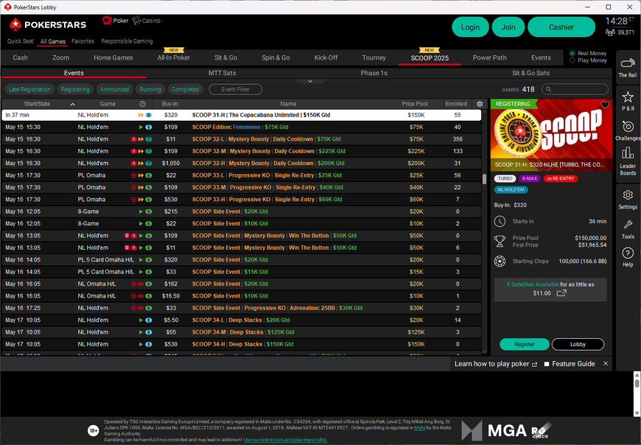Select Play Money radio button
The image size is (641, 445).
pyautogui.click(x=572, y=60)
